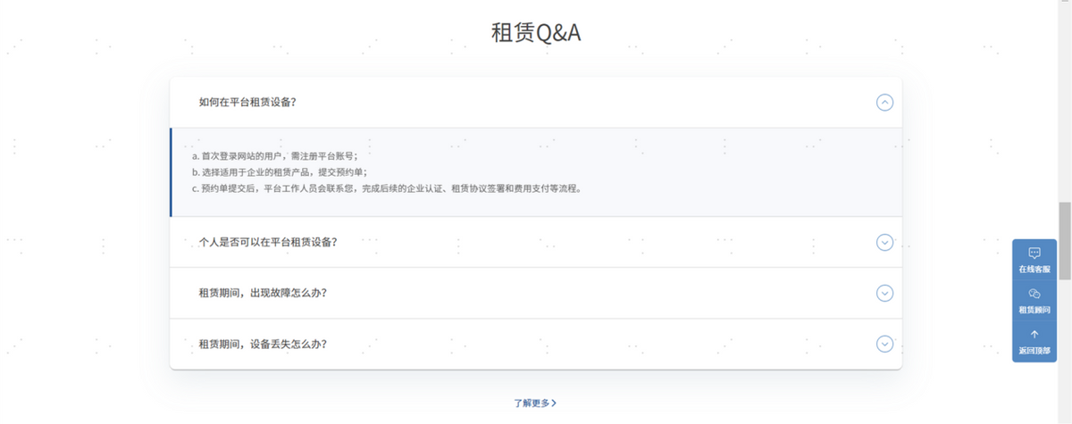Click the 返回顶部 label

(x=1034, y=350)
